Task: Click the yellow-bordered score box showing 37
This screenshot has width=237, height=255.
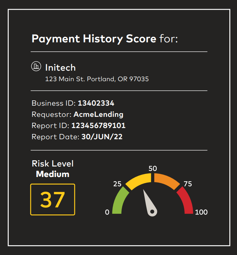Action: (53, 199)
